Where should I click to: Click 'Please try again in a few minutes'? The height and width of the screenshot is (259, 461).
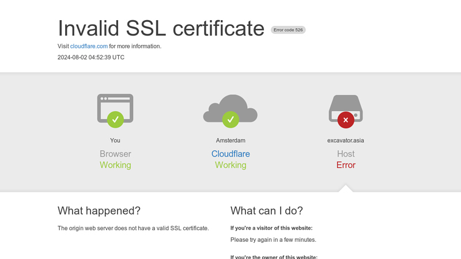273,240
